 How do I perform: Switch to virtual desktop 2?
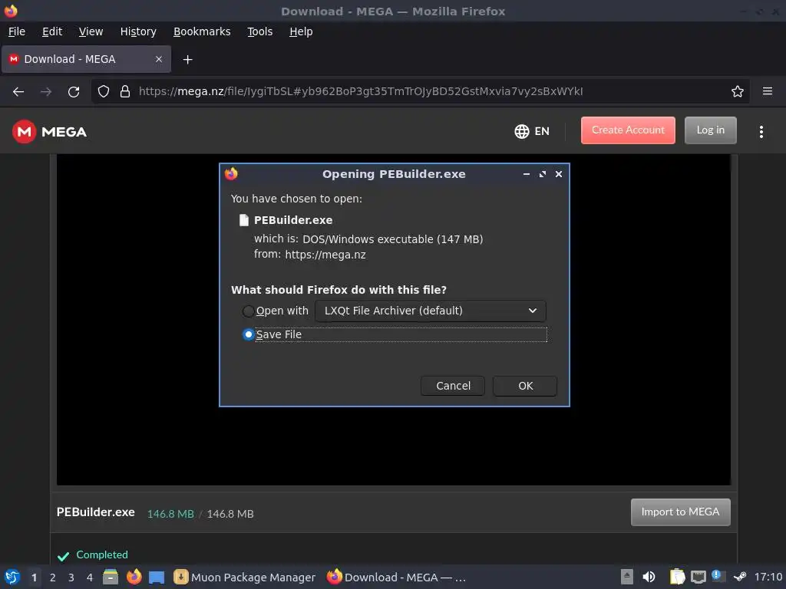pos(53,577)
